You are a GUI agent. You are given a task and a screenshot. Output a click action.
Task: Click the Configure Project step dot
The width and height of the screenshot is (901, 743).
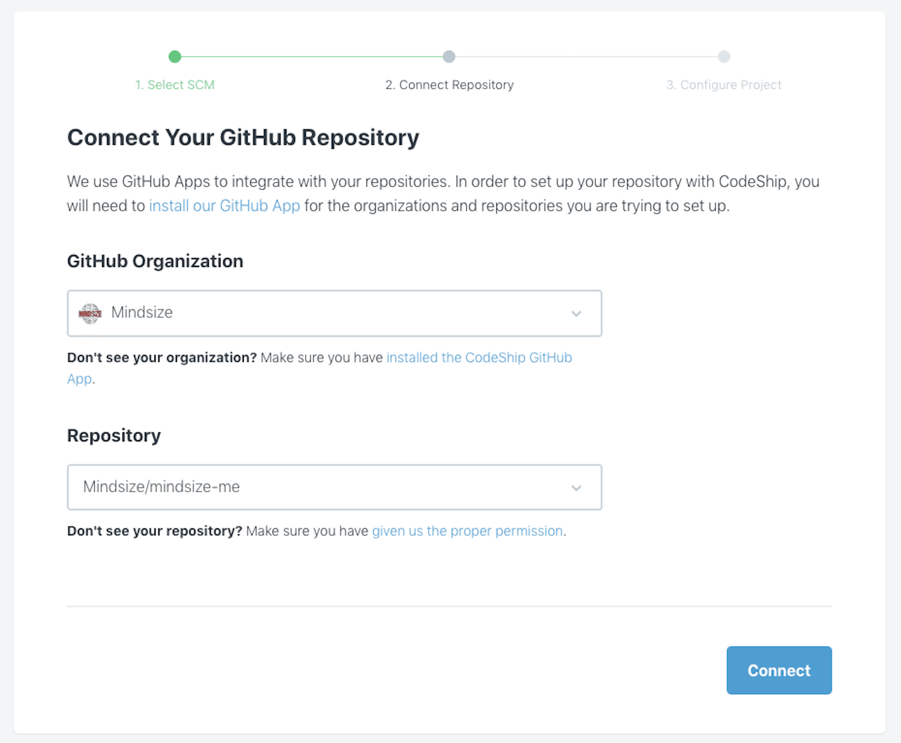coord(724,57)
